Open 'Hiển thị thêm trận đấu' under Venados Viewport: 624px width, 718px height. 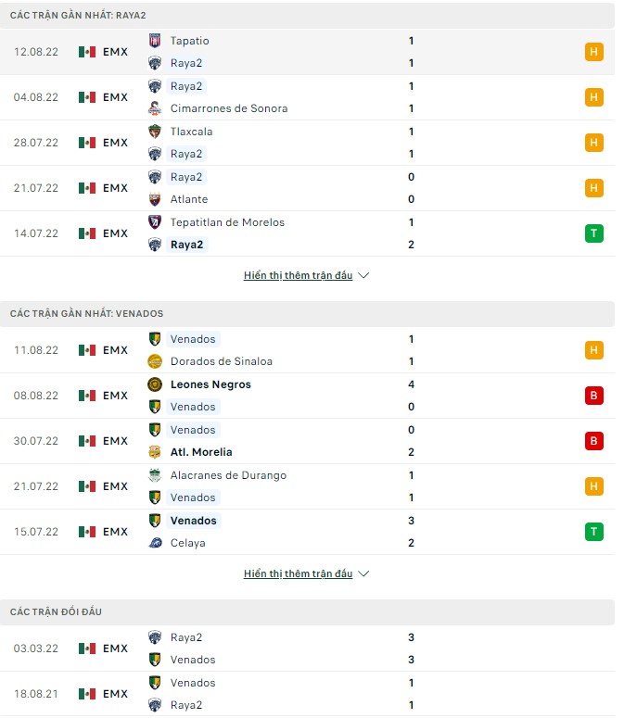click(298, 574)
